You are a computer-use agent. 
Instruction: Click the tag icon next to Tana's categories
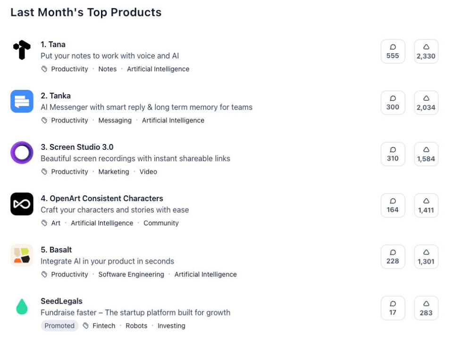pyautogui.click(x=43, y=69)
